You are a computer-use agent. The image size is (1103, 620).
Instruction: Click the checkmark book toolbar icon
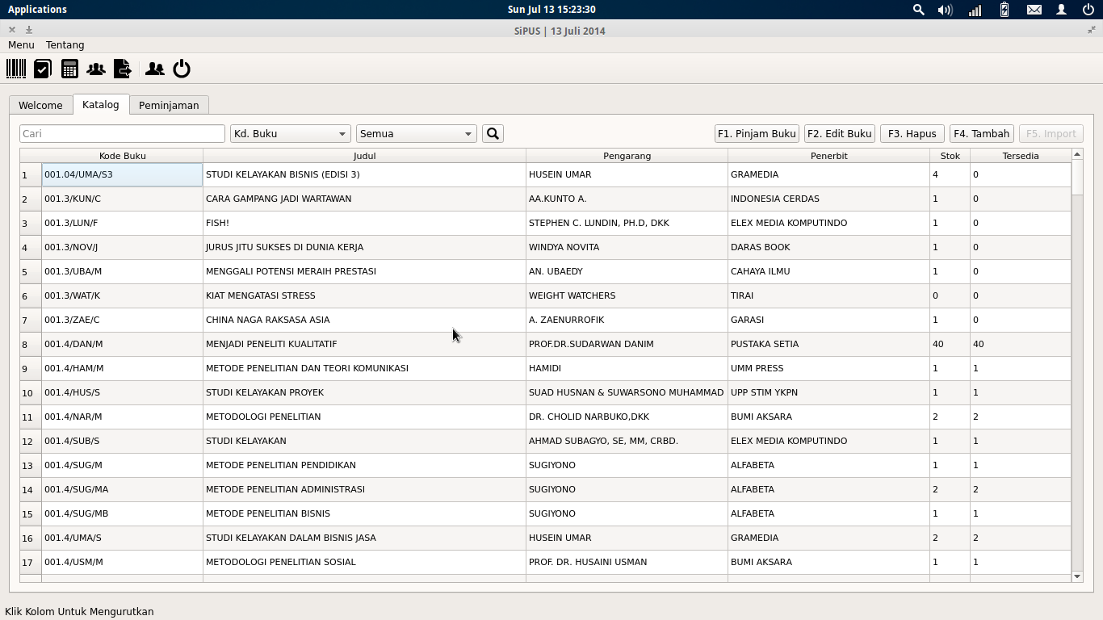[43, 69]
